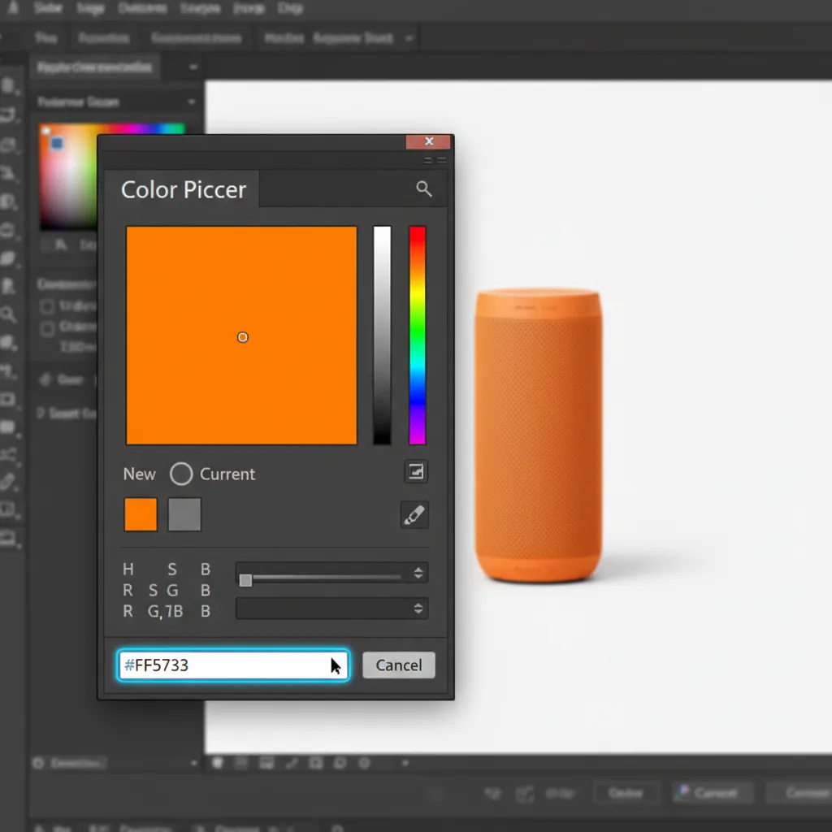The image size is (832, 832).
Task: Click the first slider row stepper arrows
Action: coord(418,573)
